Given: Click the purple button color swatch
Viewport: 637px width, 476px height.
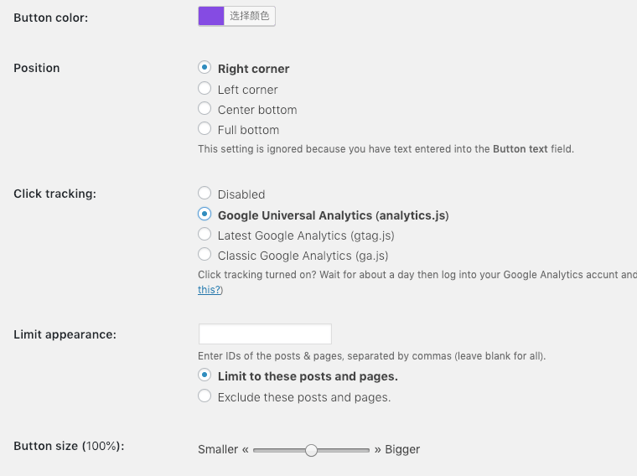Looking at the screenshot, I should (x=211, y=16).
